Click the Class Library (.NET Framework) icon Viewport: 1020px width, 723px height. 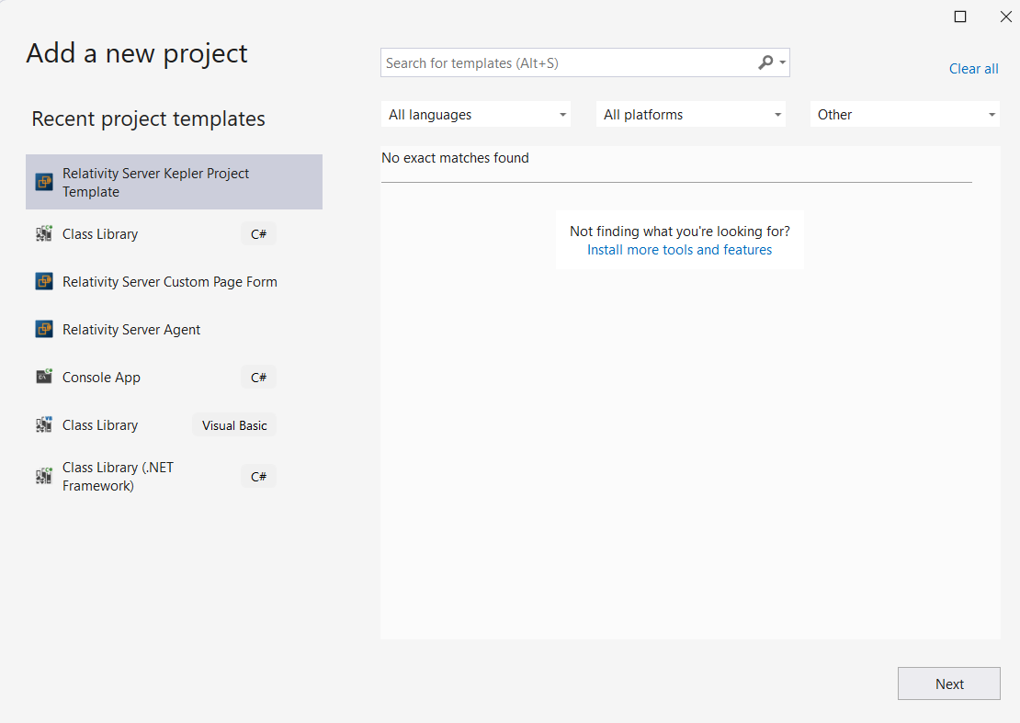point(43,476)
